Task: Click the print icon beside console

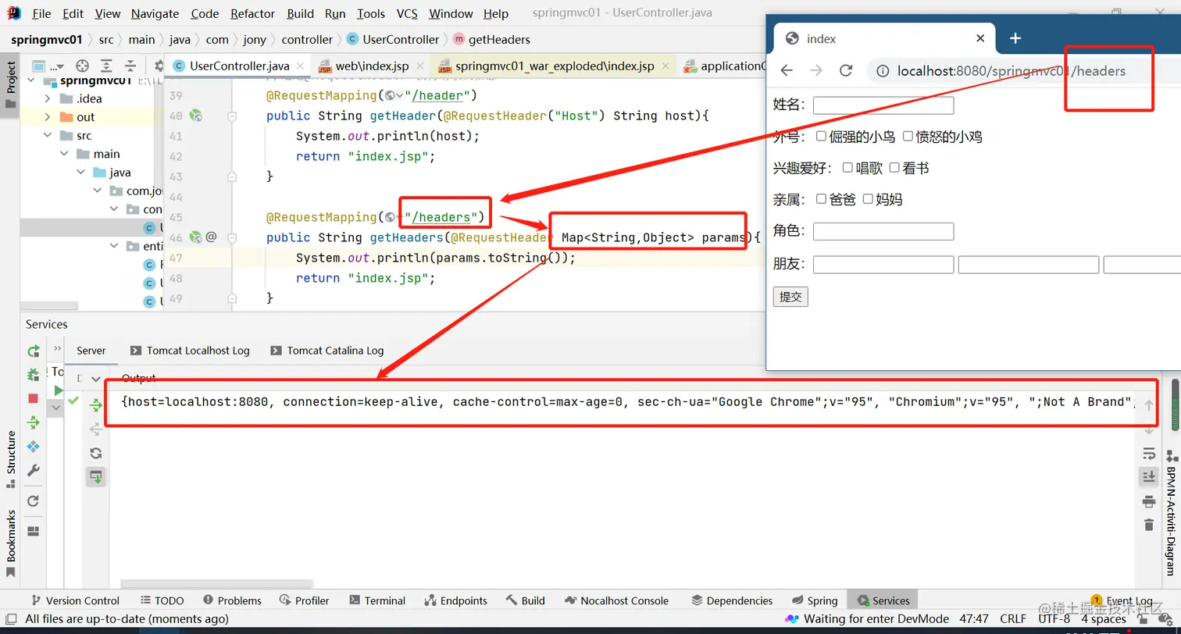Action: [1148, 501]
